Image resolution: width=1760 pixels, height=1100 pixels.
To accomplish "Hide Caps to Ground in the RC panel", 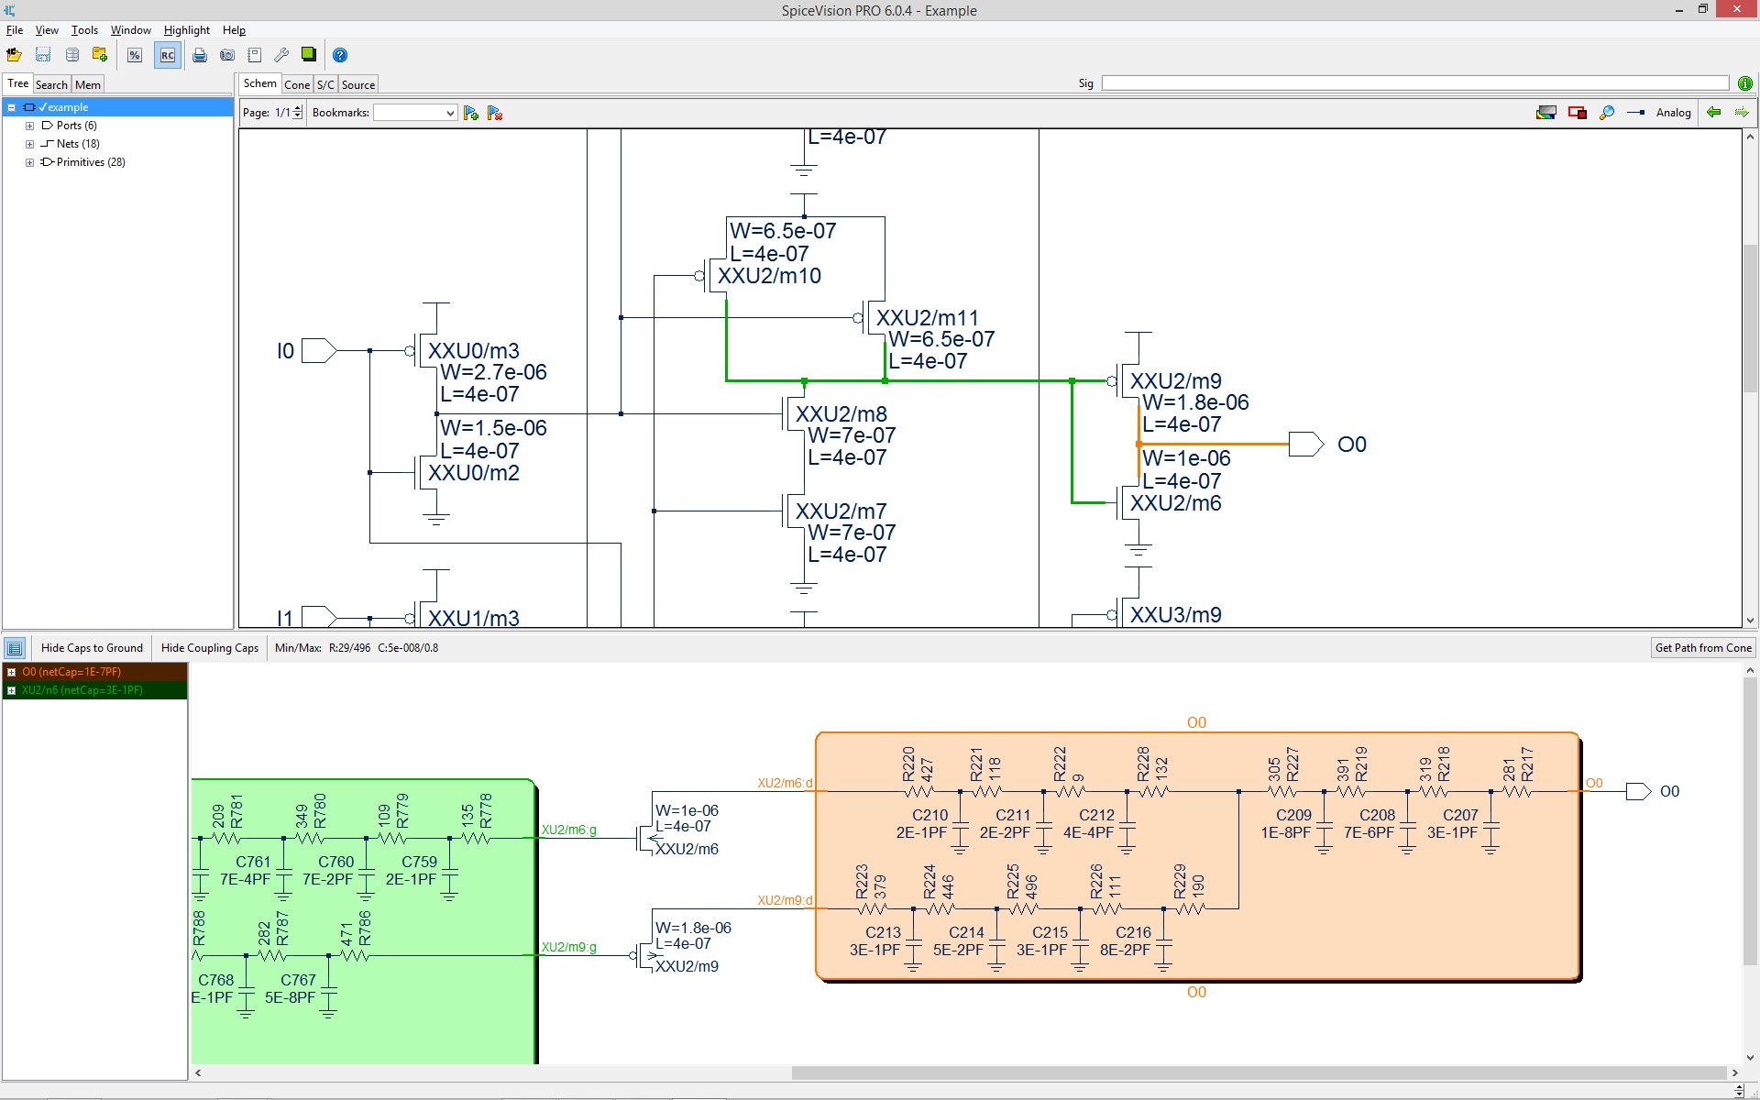I will point(92,647).
